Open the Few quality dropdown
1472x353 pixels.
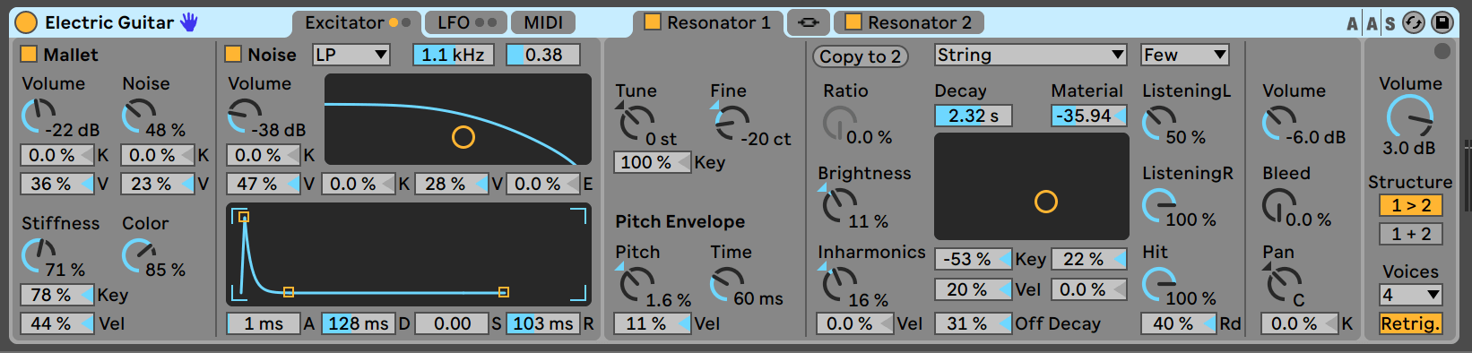(1184, 55)
